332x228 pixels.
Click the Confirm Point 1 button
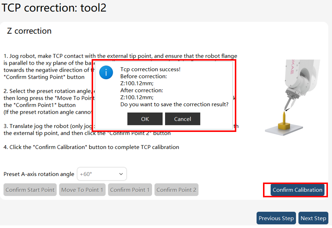(130, 190)
